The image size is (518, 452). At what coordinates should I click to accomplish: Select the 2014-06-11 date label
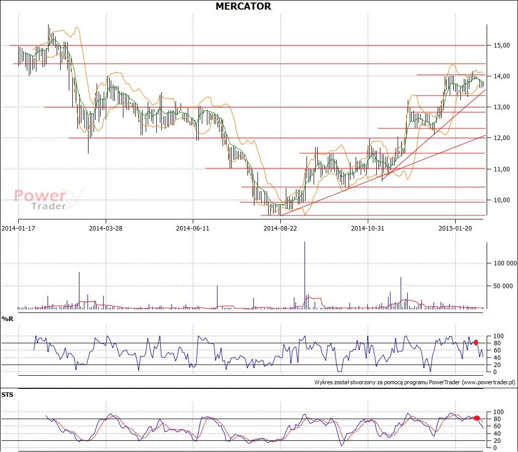pyautogui.click(x=193, y=228)
